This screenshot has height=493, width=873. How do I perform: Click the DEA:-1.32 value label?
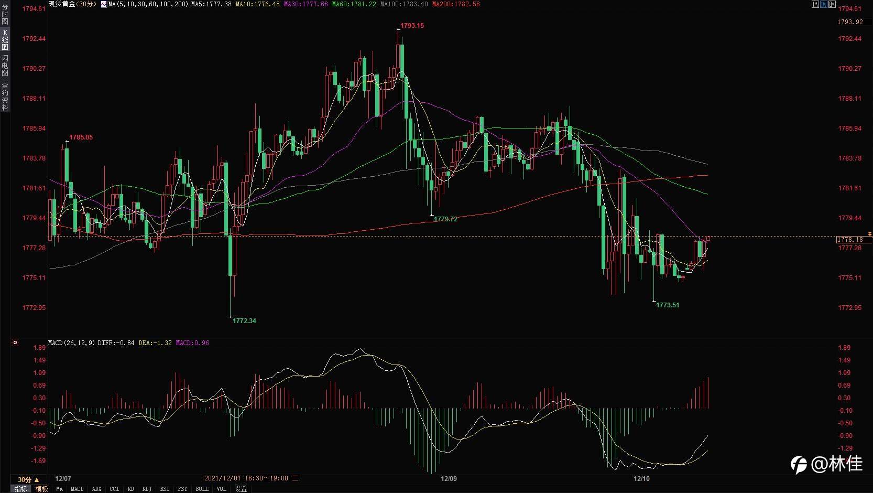pos(155,343)
